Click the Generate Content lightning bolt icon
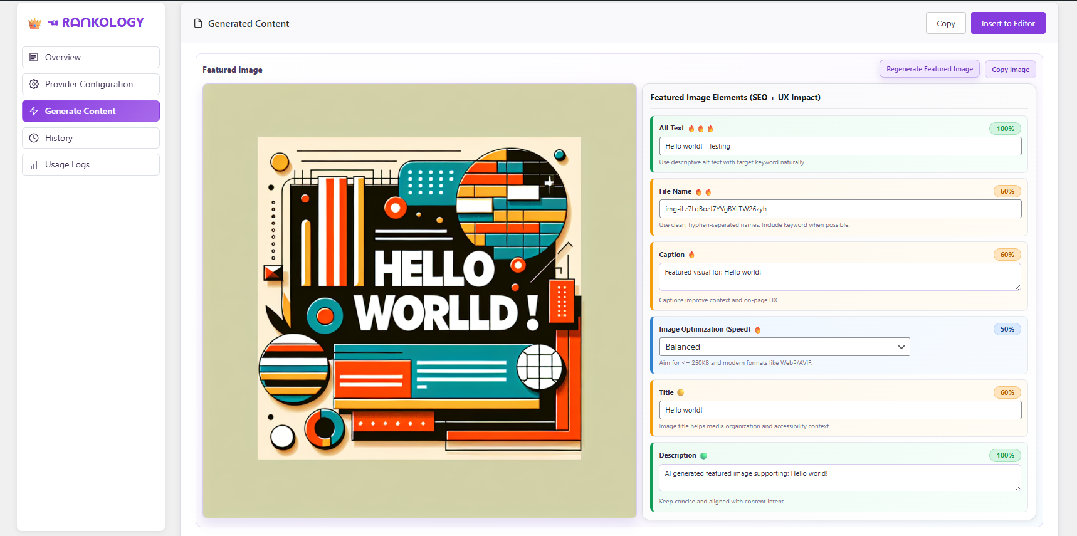 [x=34, y=111]
